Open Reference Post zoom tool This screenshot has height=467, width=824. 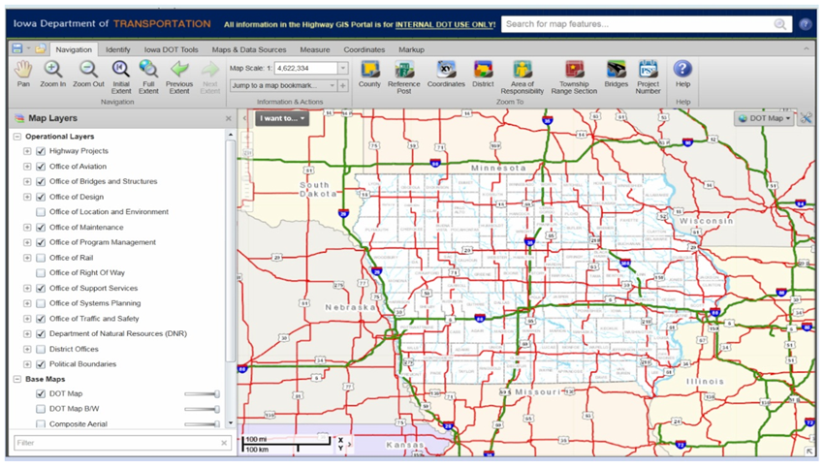(403, 78)
